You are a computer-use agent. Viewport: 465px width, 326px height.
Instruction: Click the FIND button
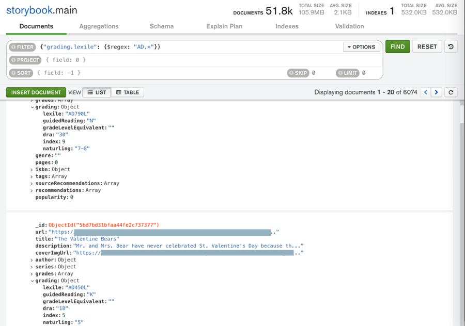click(x=397, y=47)
